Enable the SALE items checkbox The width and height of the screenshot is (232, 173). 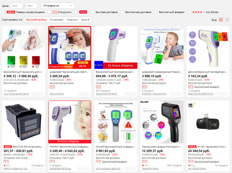[x=4, y=12]
